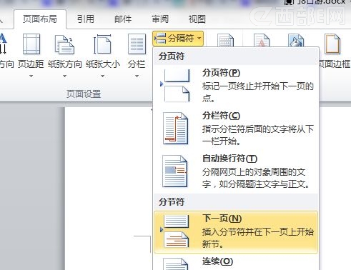Click the 纸张方向 orientation icon
The height and width of the screenshot is (270, 351).
[64, 44]
